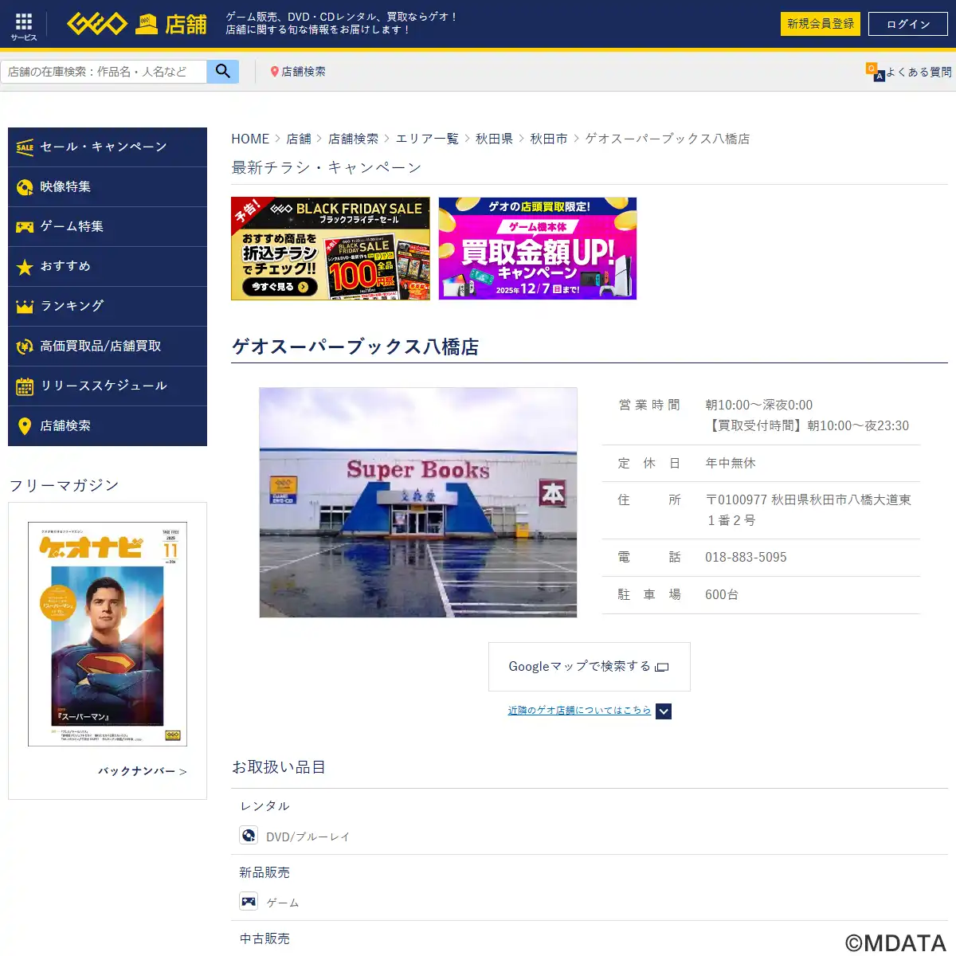
Task: Click 店舗 breadcrumb link
Action: click(x=299, y=139)
